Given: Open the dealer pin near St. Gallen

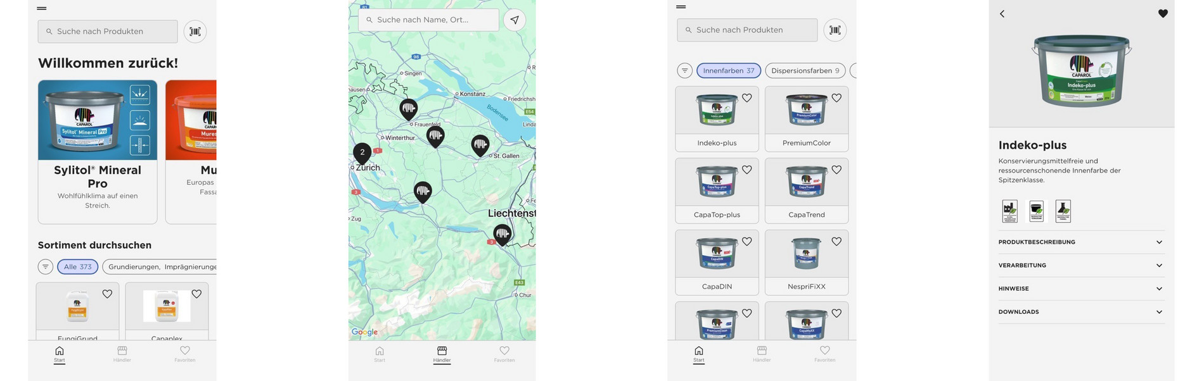Looking at the screenshot, I should click(480, 146).
